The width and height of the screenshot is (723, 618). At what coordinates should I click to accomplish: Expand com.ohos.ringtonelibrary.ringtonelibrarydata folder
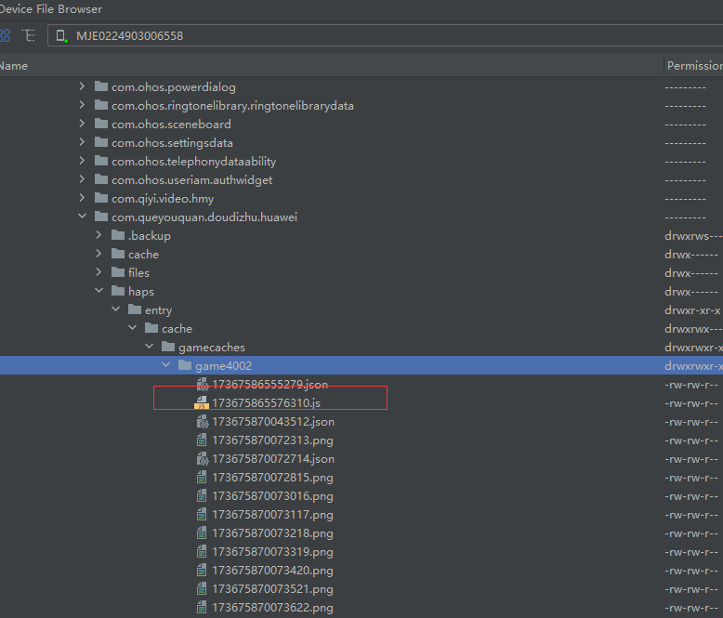click(82, 105)
